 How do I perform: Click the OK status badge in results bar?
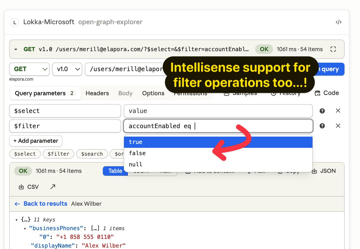click(x=23, y=171)
